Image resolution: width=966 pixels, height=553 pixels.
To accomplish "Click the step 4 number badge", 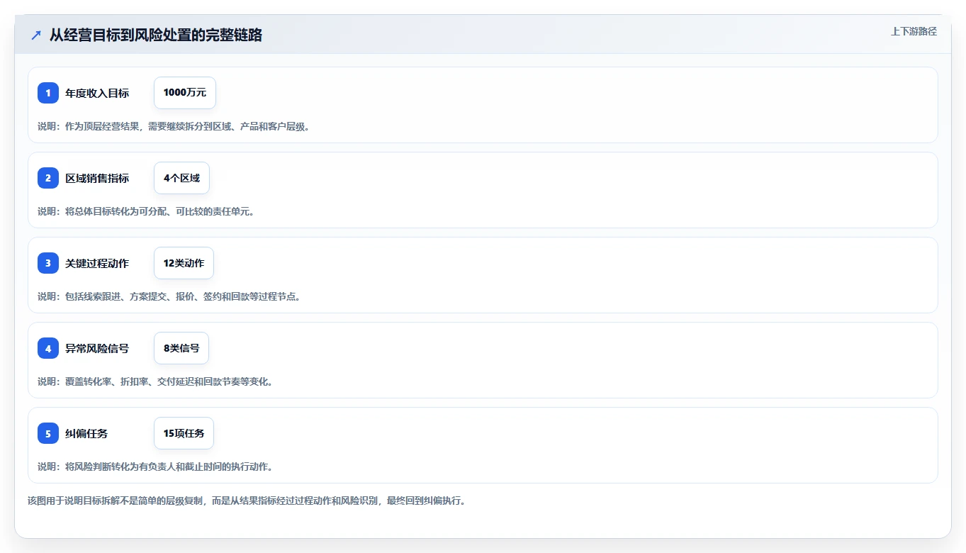I will coord(48,348).
